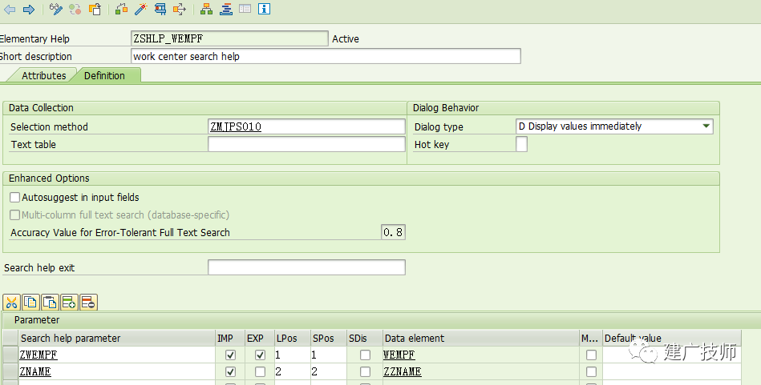761x385 pixels.
Task: Open the ZMJPS010 selection method link
Action: click(236, 127)
